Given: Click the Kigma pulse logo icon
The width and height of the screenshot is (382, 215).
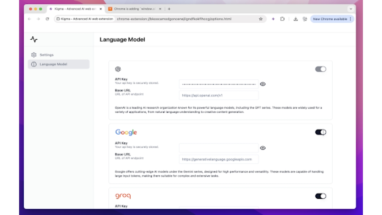Looking at the screenshot, I should [x=34, y=39].
